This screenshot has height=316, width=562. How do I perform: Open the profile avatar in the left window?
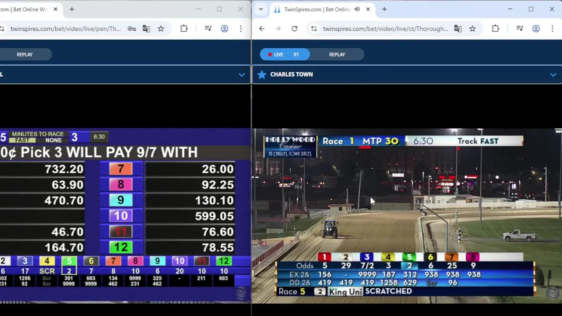[x=224, y=29]
